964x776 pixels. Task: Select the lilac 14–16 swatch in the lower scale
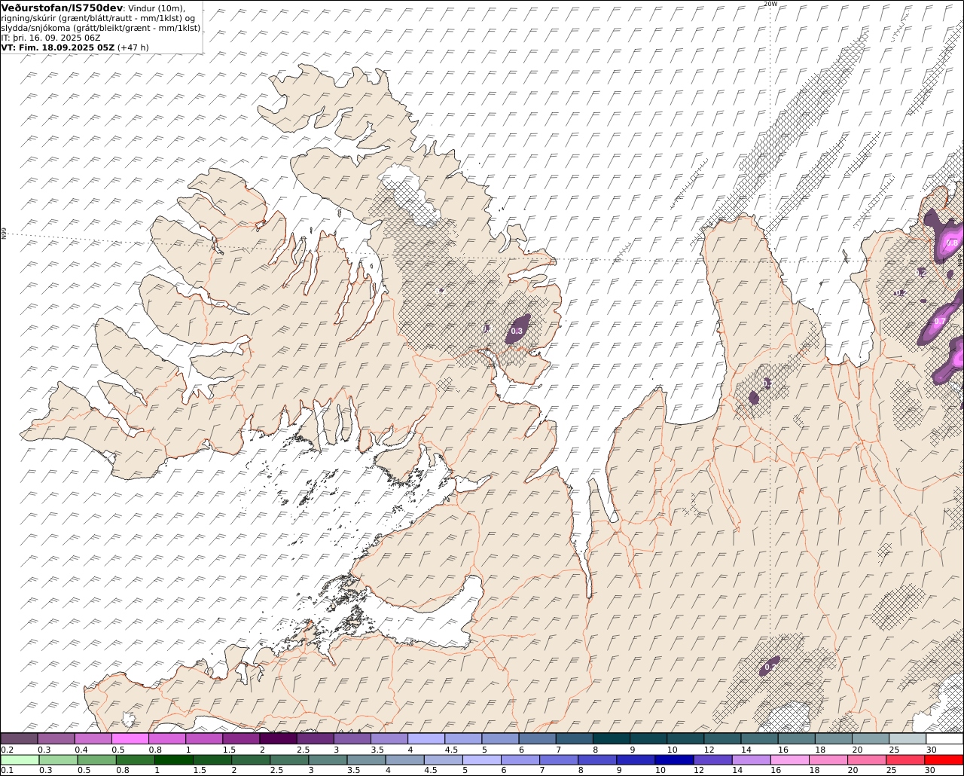(752, 759)
